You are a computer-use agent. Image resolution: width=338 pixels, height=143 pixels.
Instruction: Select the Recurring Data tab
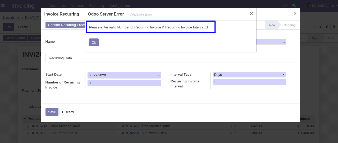point(60,58)
